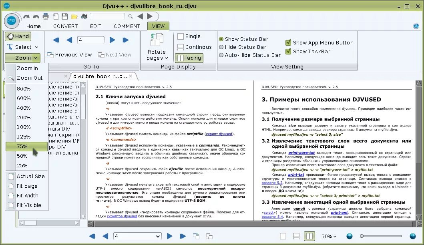424x245 pixels.
Task: Click the binoculars find icon
Action: tap(84, 16)
